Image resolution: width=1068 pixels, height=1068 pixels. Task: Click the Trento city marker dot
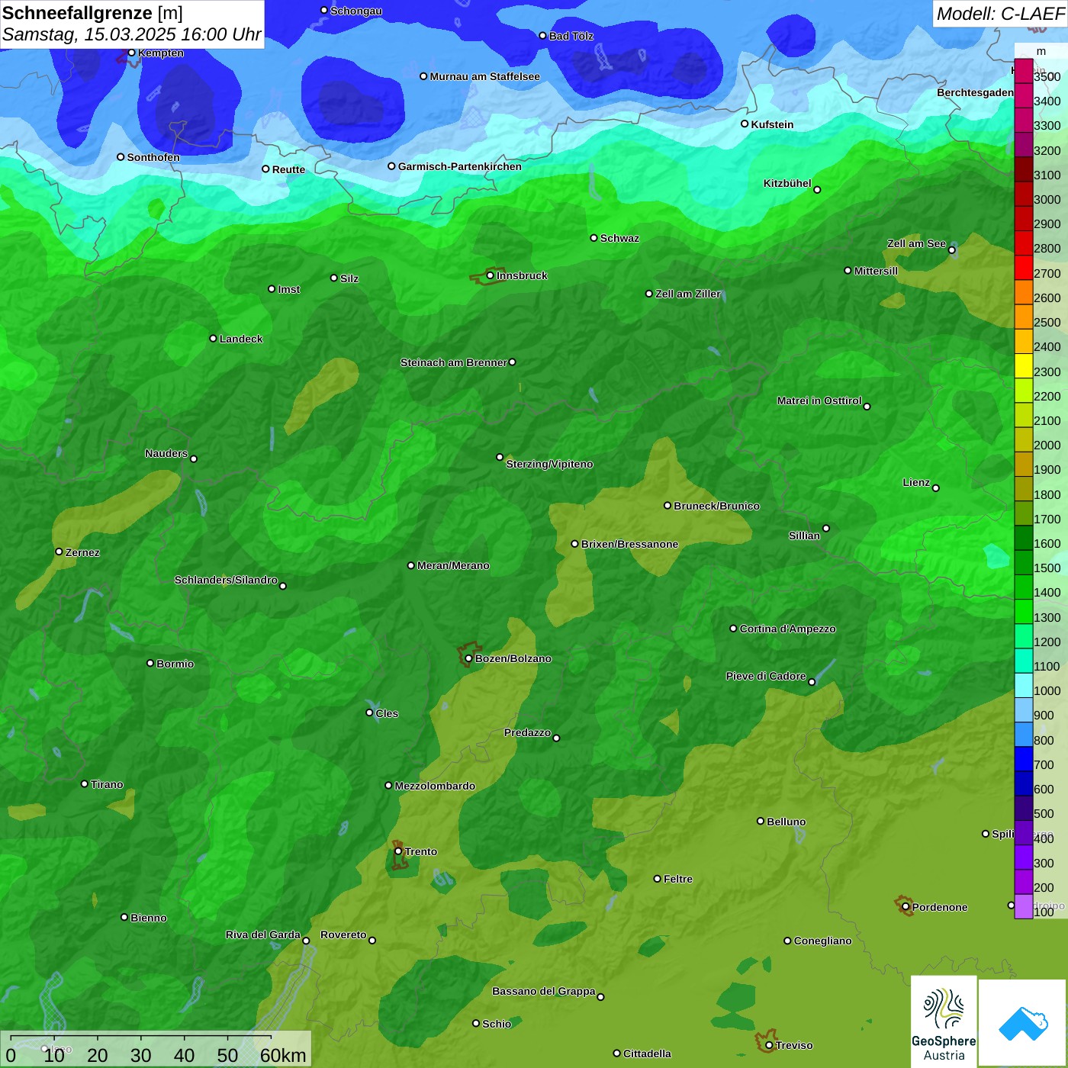tap(398, 851)
